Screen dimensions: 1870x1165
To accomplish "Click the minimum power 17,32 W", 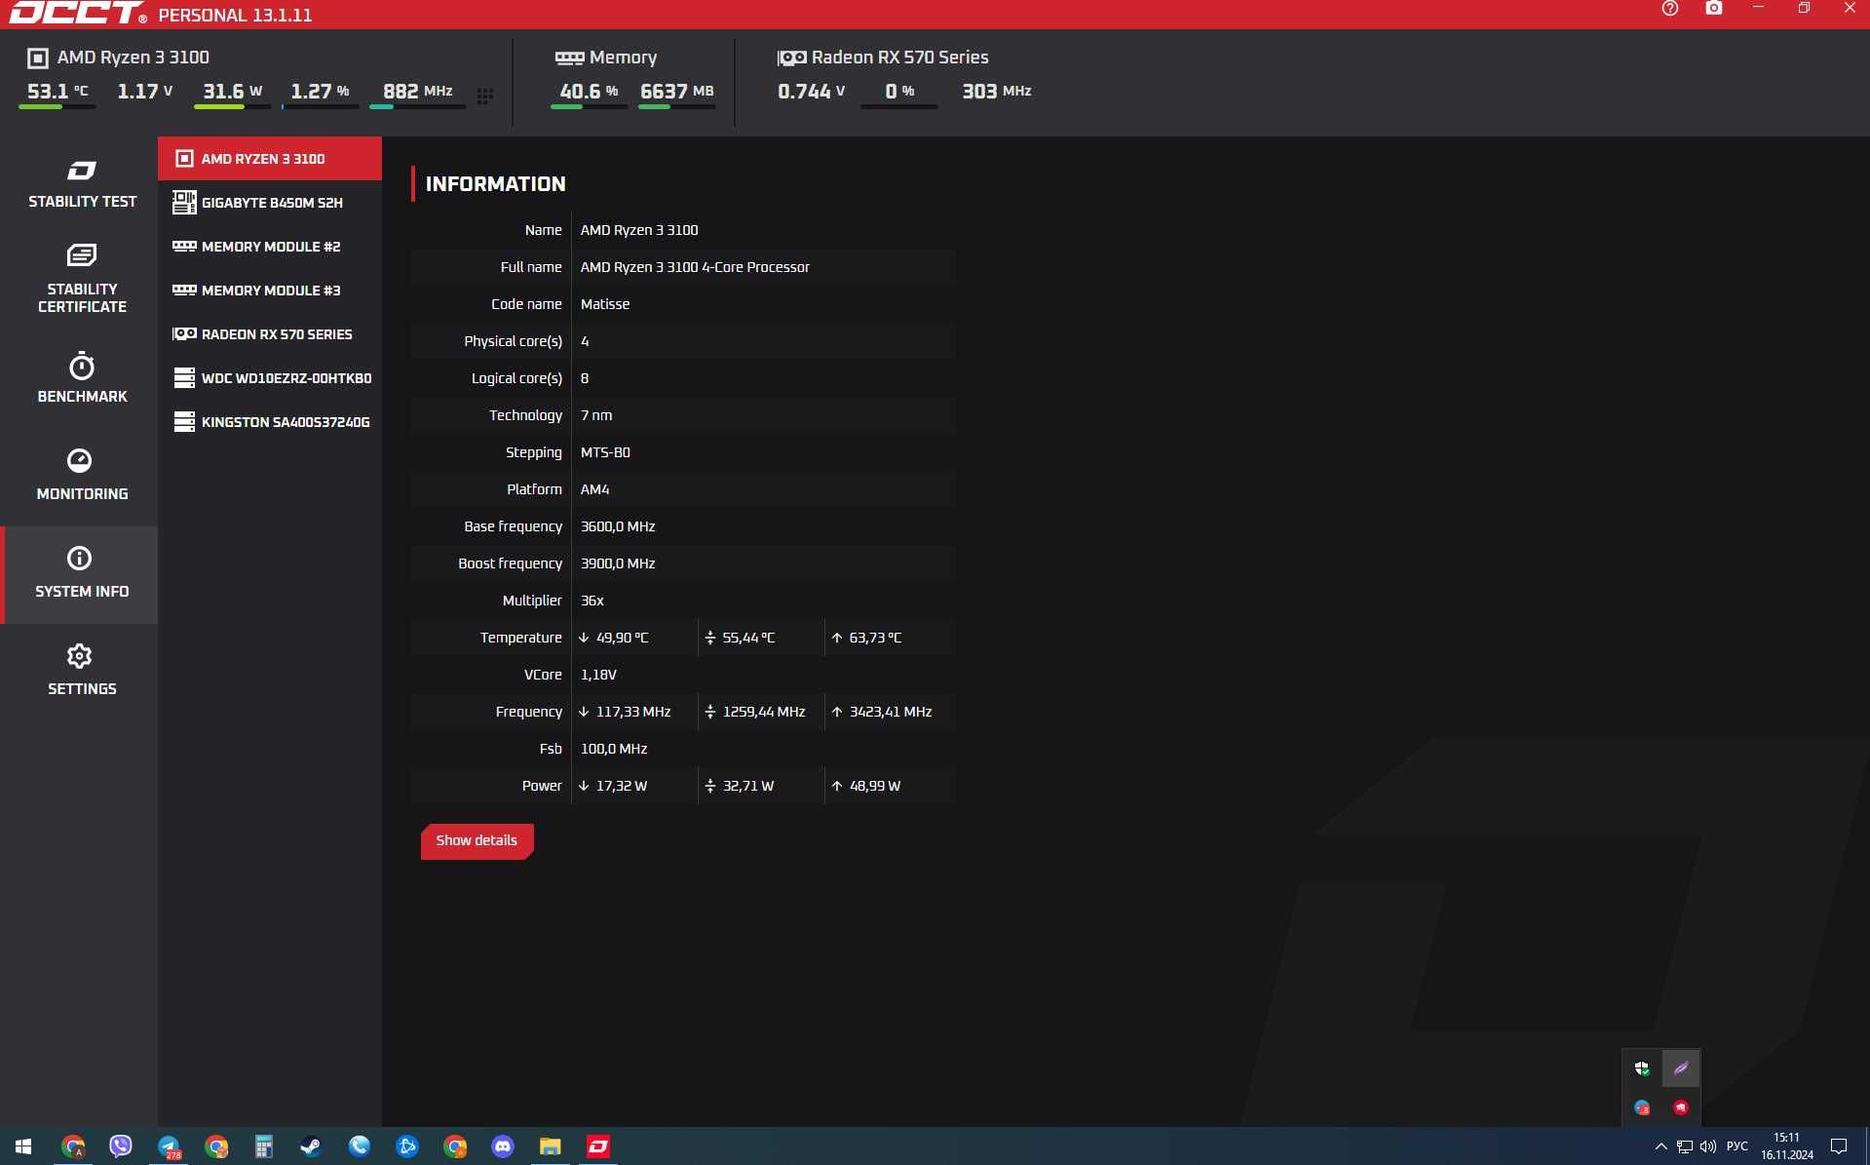I will tap(622, 786).
